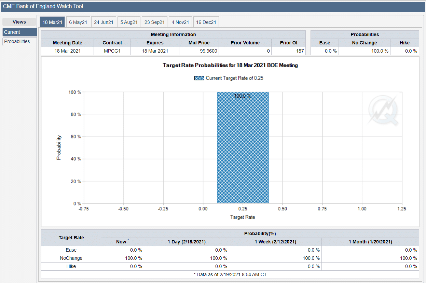Toggle the Current Target Rate legend swatch
The height and width of the screenshot is (283, 426).
[199, 78]
